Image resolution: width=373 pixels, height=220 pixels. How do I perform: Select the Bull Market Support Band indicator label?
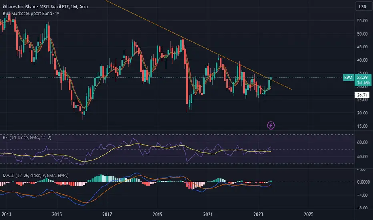point(31,14)
